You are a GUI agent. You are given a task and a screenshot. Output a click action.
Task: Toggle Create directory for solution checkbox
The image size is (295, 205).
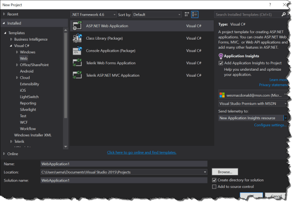[214, 180]
